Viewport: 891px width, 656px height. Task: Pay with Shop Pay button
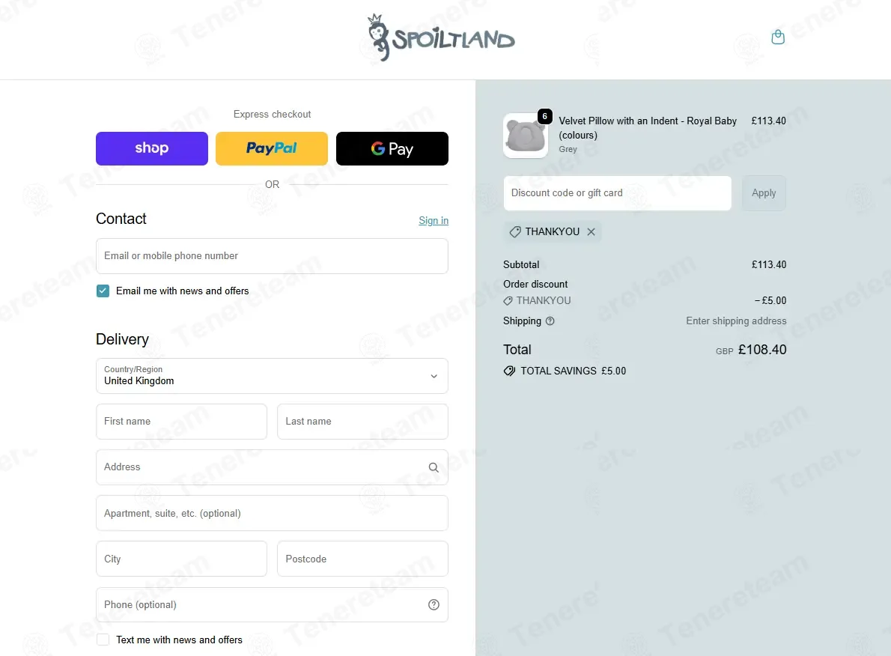click(x=152, y=148)
